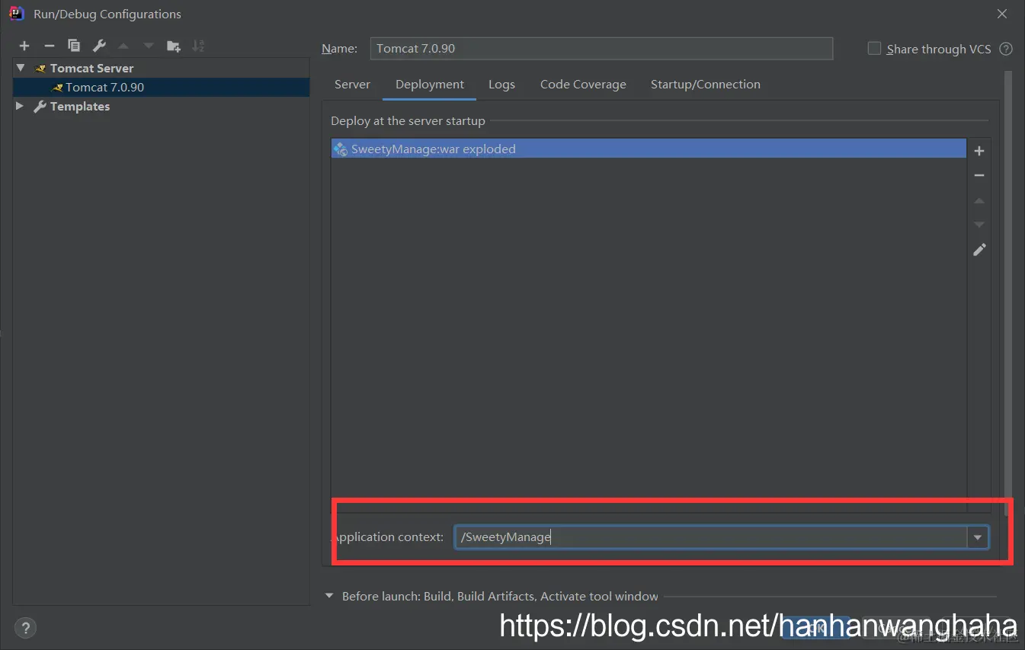Add a new run configuration
Viewport: 1025px width, 650px height.
point(24,46)
